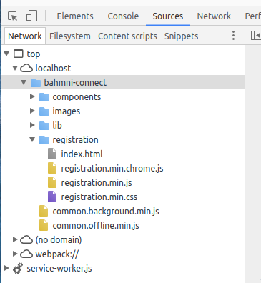The height and width of the screenshot is (283, 261).
Task: Click the lib folder icon
Action: point(44,126)
